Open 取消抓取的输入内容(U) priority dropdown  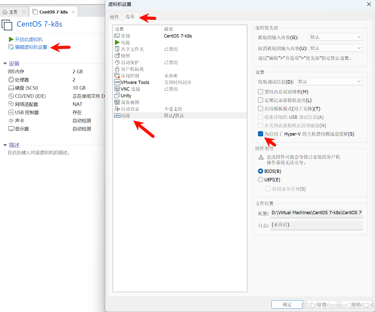[x=336, y=48]
